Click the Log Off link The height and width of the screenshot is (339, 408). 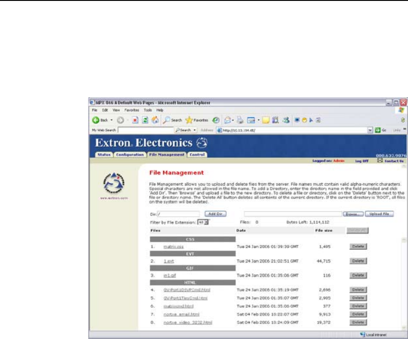point(362,161)
